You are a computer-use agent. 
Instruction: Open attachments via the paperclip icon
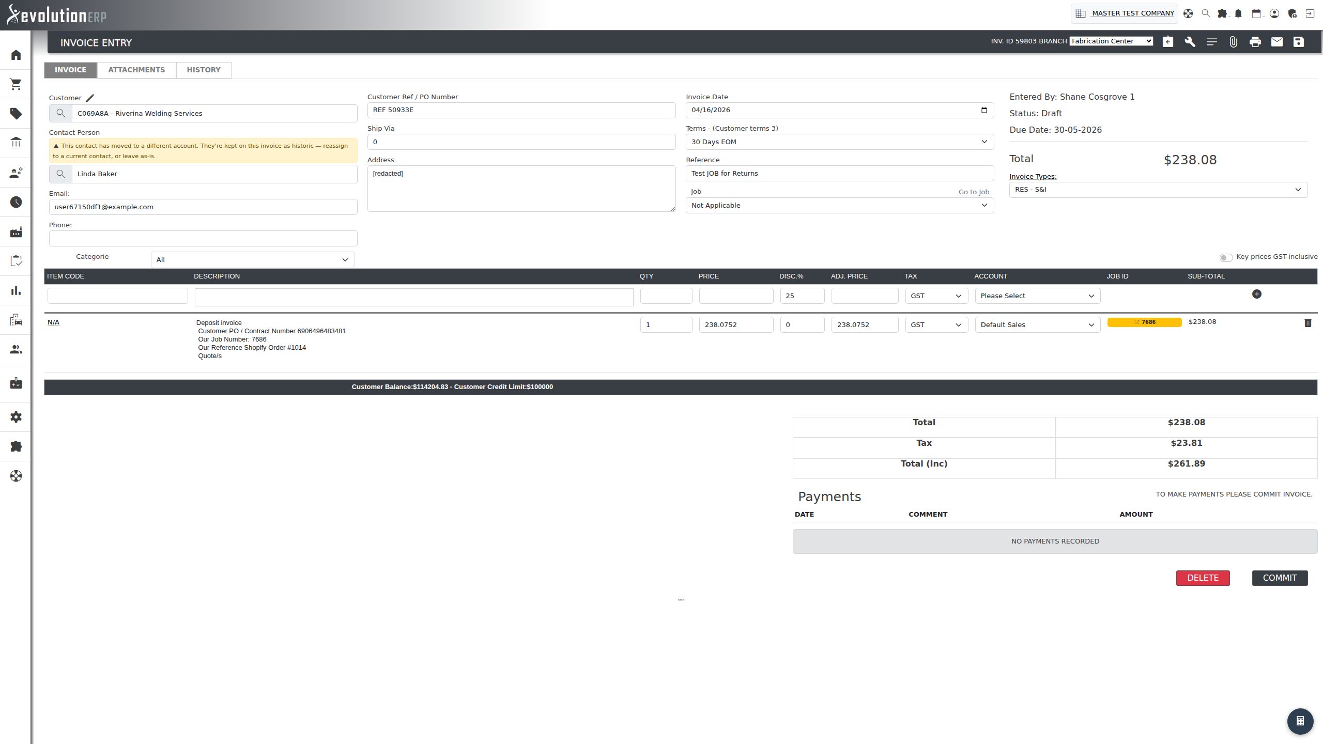(1233, 42)
